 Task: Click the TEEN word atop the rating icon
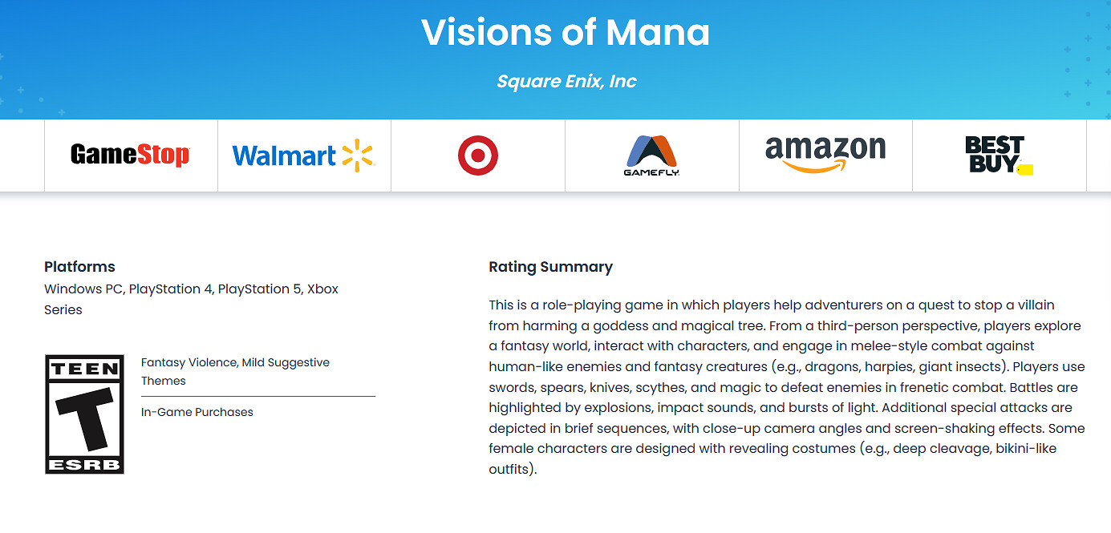point(84,369)
